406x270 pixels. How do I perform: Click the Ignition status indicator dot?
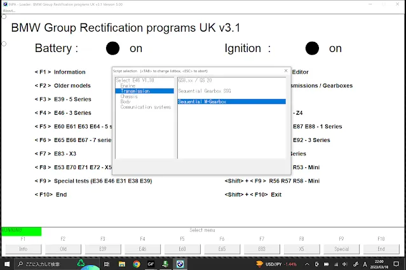(x=312, y=48)
